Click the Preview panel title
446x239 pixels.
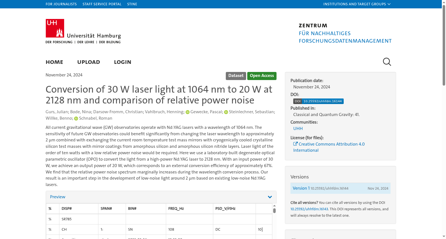pos(58,197)
